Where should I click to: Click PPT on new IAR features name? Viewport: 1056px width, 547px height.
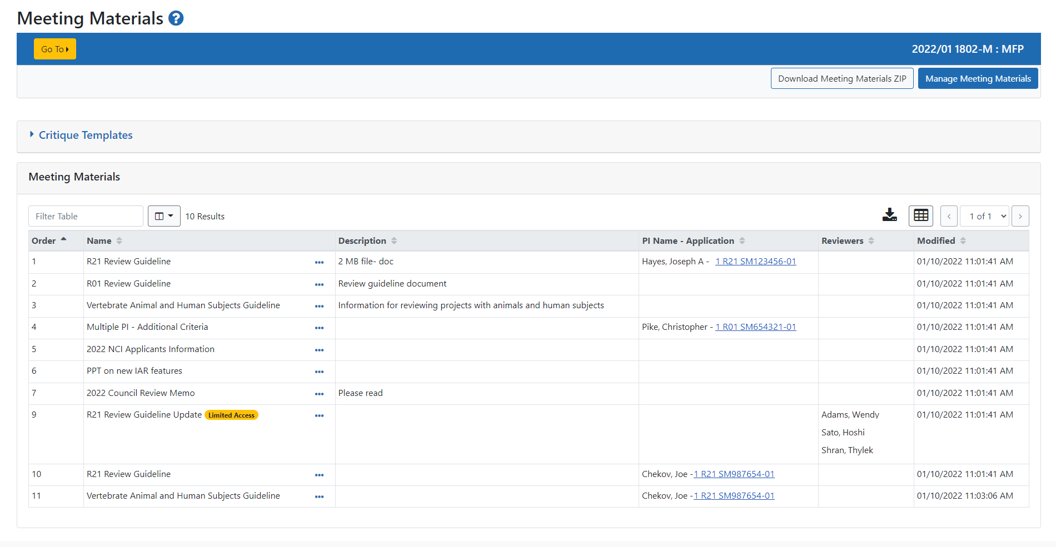click(135, 370)
